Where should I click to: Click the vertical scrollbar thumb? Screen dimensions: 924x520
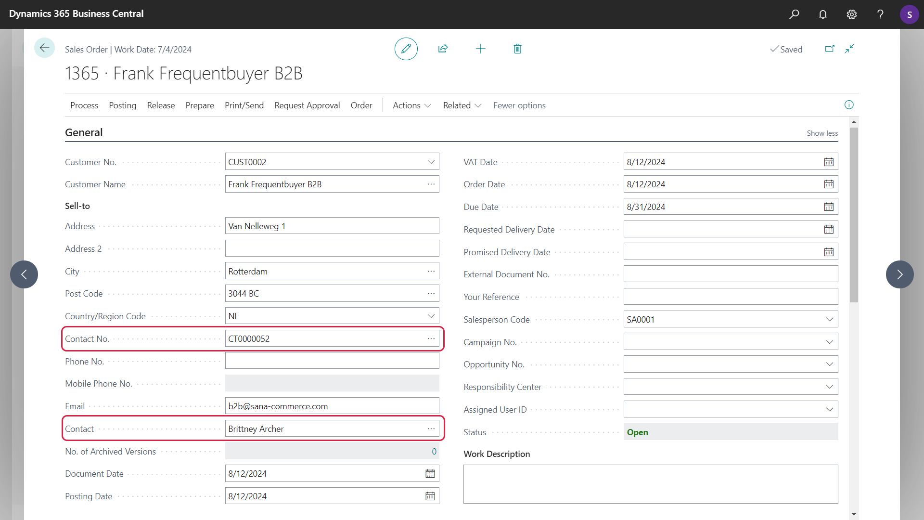pyautogui.click(x=854, y=215)
